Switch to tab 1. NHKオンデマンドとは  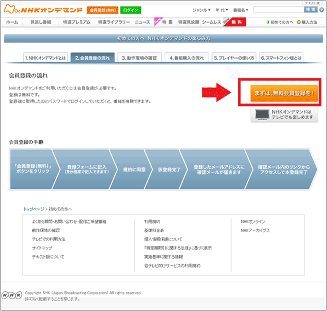coord(46,58)
